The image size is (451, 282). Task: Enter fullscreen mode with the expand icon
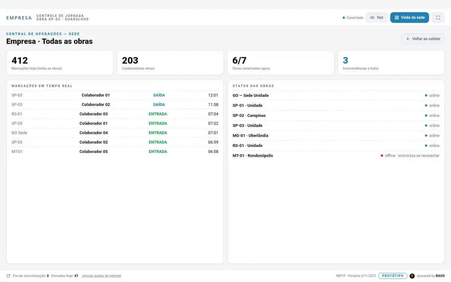click(x=438, y=18)
